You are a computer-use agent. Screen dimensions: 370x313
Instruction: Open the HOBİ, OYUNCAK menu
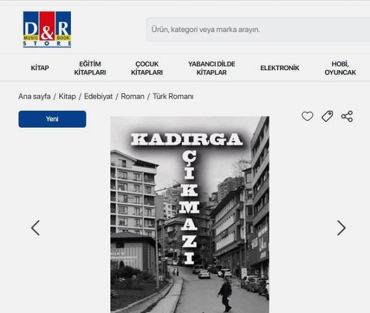tap(340, 68)
